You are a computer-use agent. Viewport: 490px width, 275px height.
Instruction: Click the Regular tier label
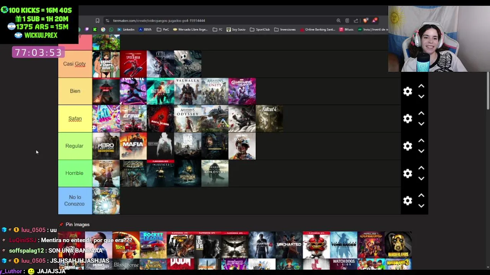[75, 146]
